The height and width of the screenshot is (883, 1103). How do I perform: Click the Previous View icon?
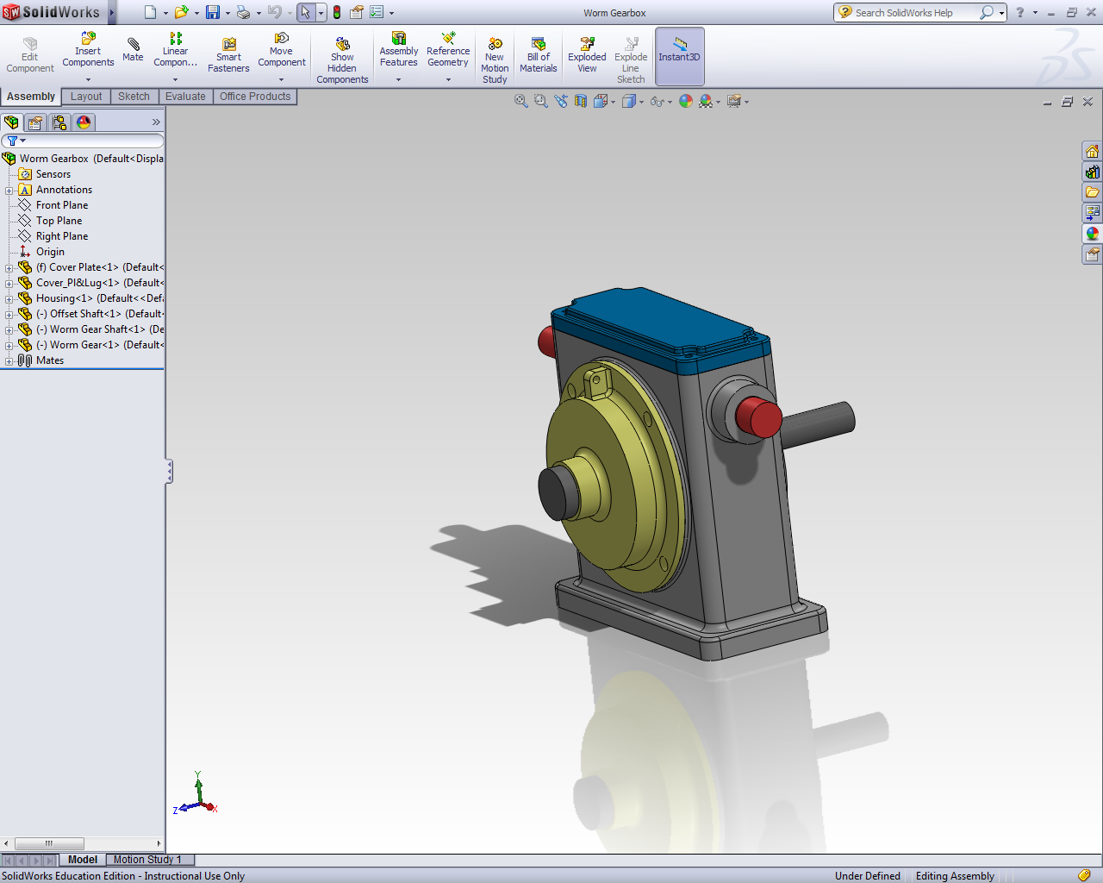coord(561,101)
